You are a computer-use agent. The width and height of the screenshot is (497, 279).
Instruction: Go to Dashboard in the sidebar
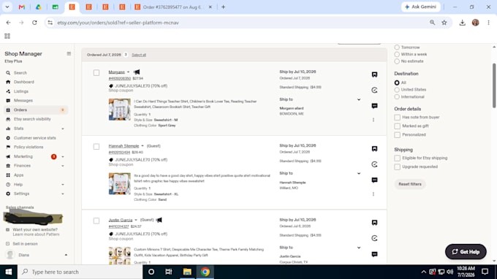coord(24,82)
